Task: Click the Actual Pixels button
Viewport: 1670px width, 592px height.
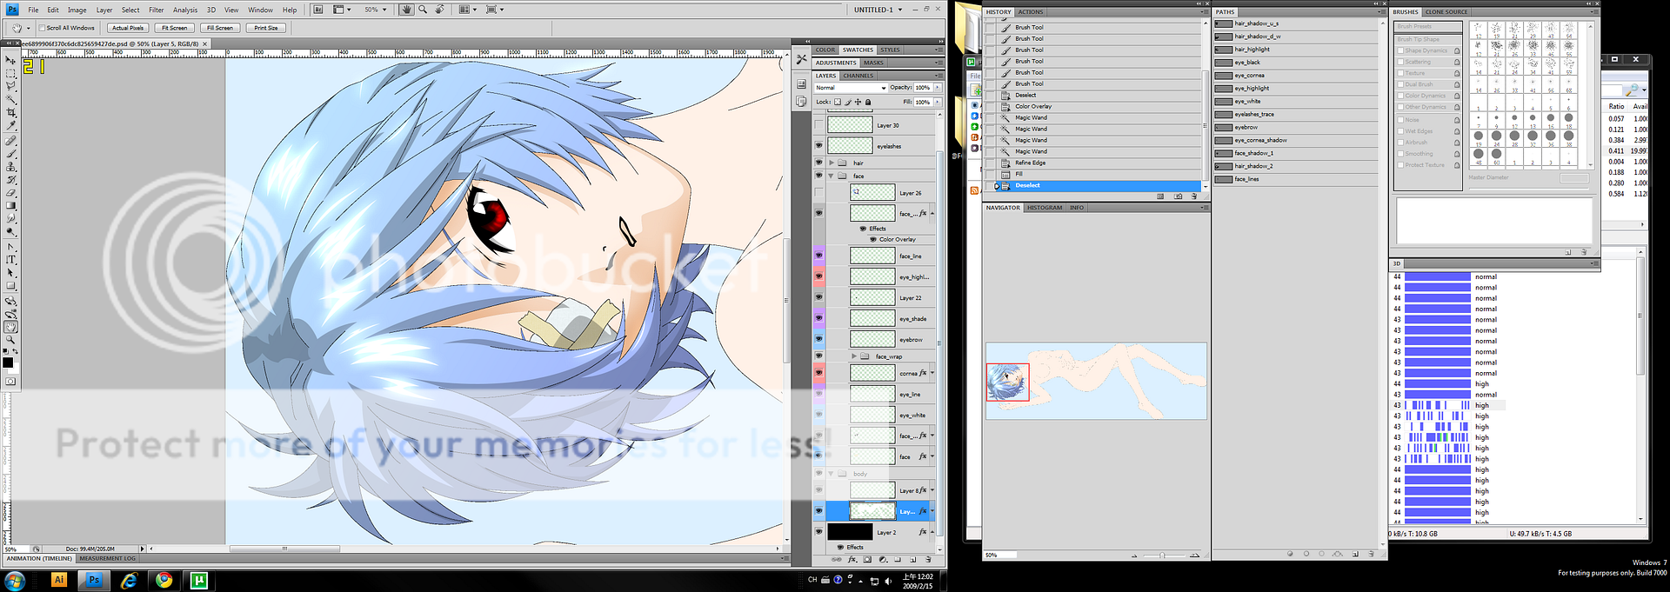Action: (128, 28)
